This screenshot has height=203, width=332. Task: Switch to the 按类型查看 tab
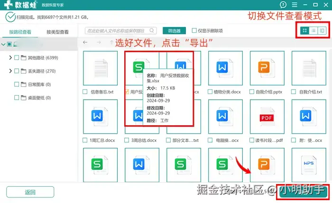tap(57, 32)
